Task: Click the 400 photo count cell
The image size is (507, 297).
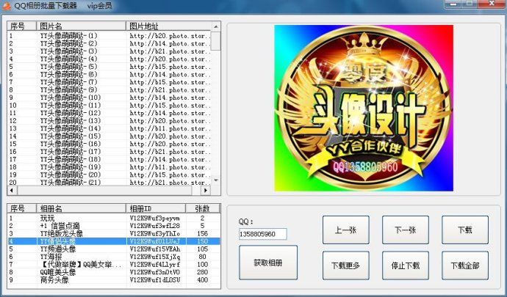Action: (x=202, y=280)
